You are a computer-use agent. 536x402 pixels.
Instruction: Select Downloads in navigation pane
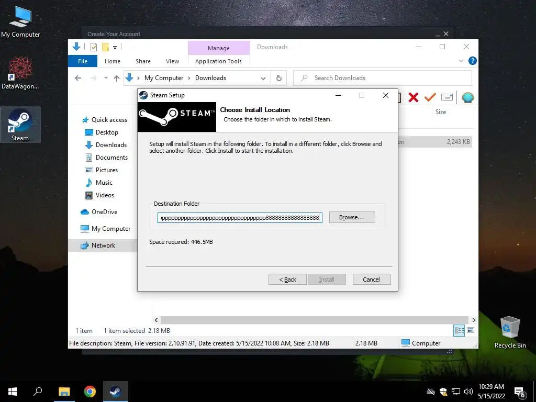[106, 145]
